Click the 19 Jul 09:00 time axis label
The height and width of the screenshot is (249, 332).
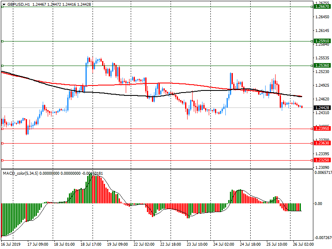click(x=117, y=244)
